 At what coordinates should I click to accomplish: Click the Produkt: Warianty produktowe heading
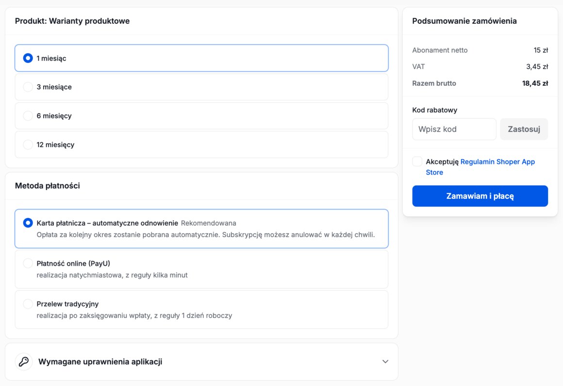[72, 21]
